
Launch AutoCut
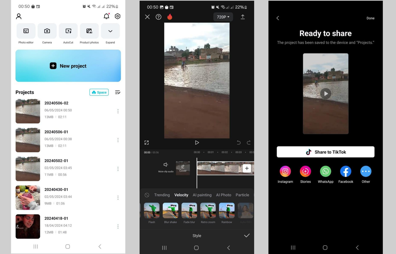(x=68, y=31)
